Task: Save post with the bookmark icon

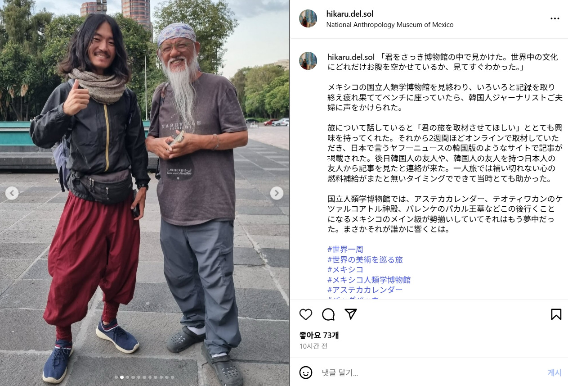Action: point(556,314)
